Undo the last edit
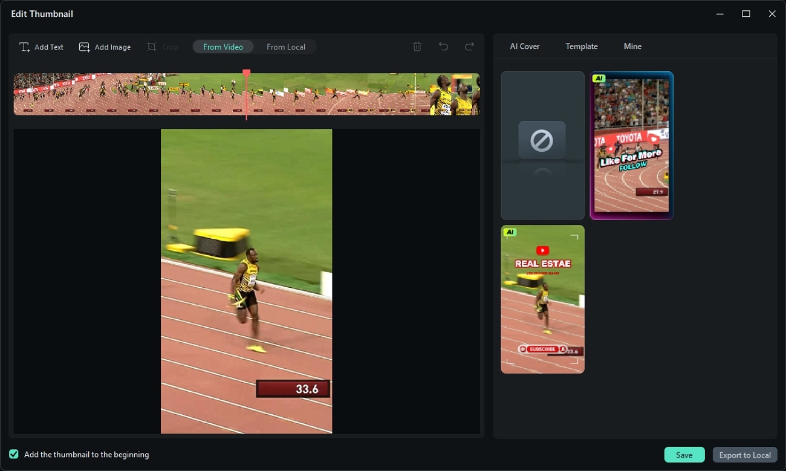 click(443, 47)
